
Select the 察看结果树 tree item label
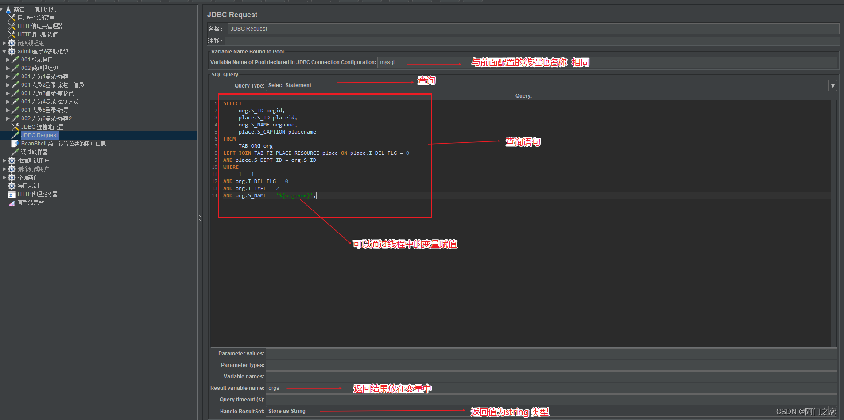click(x=31, y=203)
